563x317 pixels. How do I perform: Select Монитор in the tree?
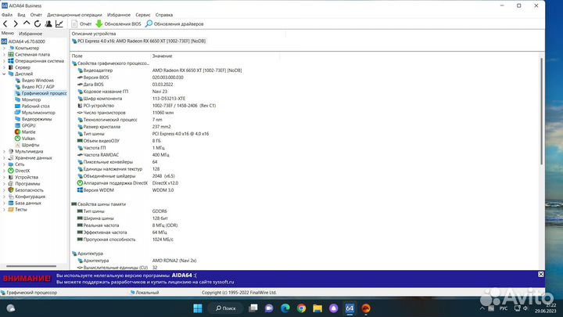tap(27, 99)
